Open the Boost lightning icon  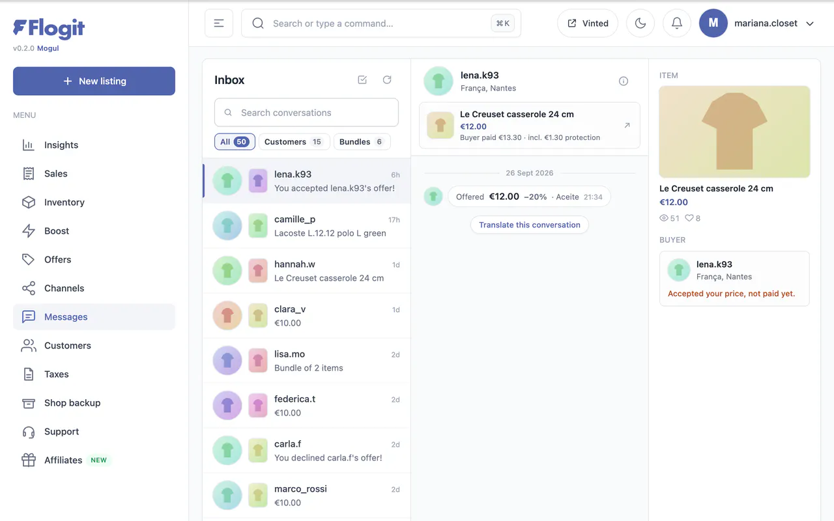[29, 231]
